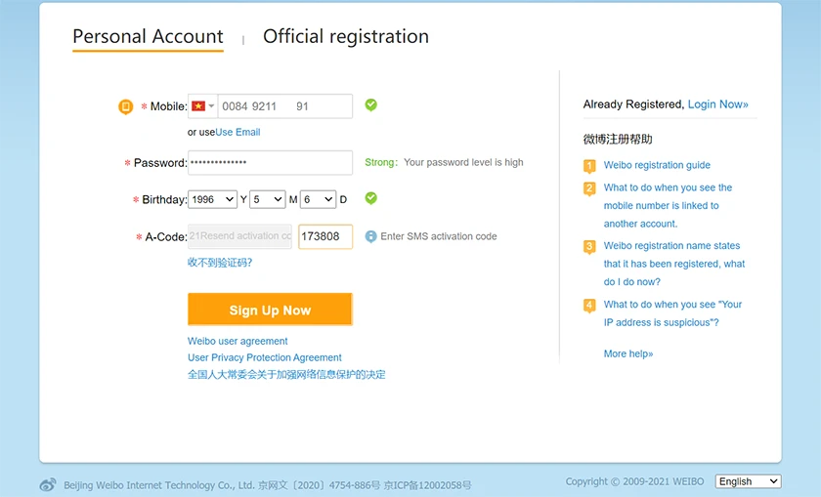
Task: Open the English language selector dropdown
Action: point(749,481)
